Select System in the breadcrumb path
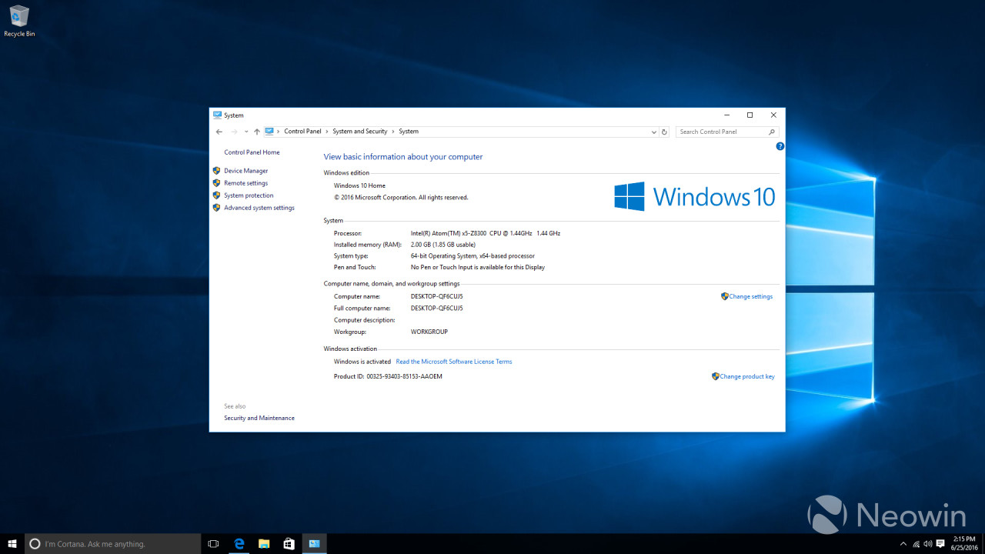The width and height of the screenshot is (985, 554). pos(409,132)
